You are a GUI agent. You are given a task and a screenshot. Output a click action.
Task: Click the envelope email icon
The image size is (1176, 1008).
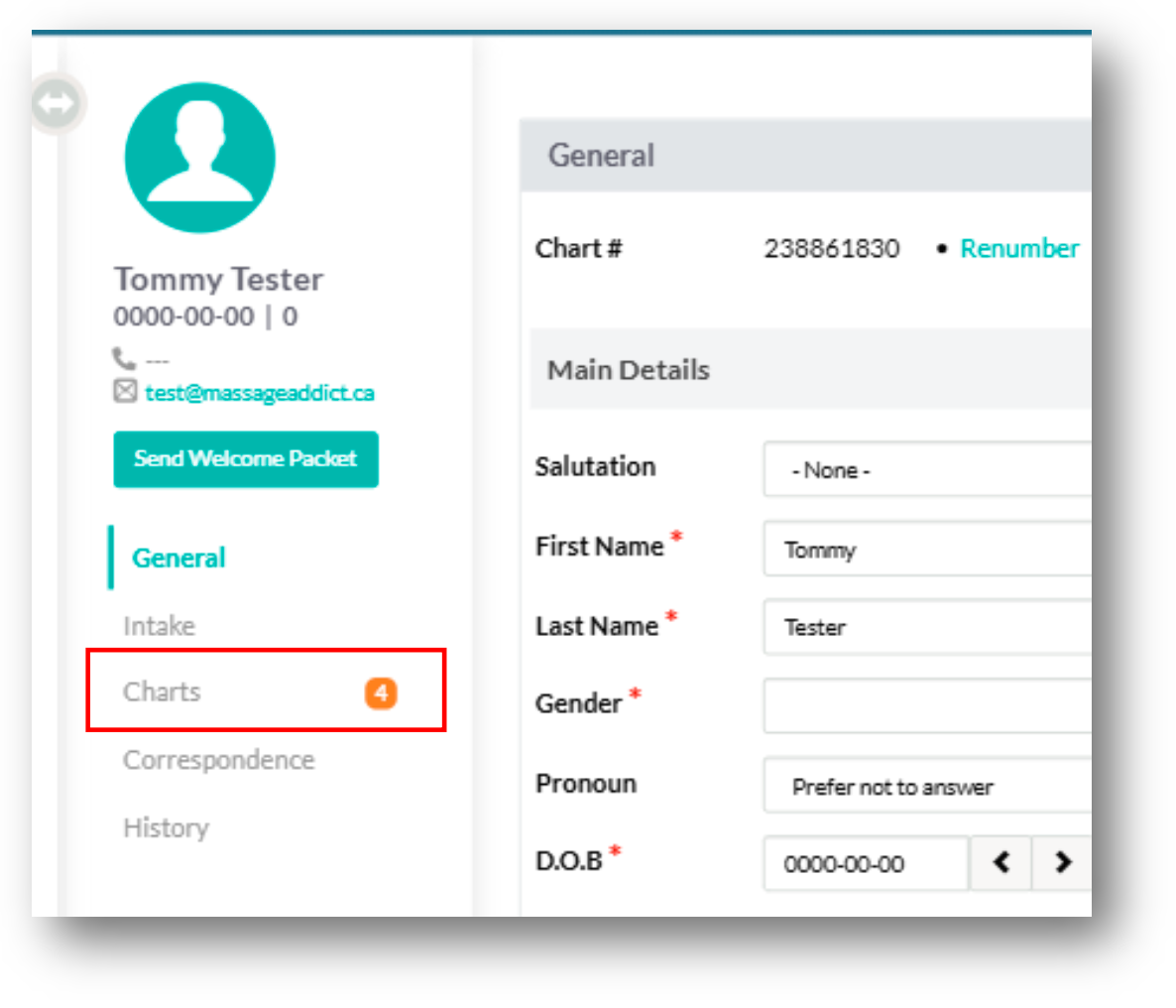(x=125, y=391)
